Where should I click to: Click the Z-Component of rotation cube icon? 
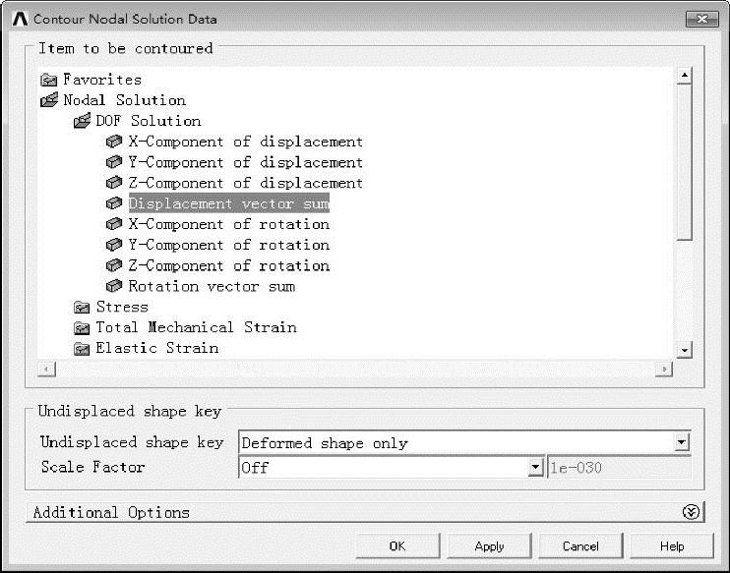click(x=114, y=265)
